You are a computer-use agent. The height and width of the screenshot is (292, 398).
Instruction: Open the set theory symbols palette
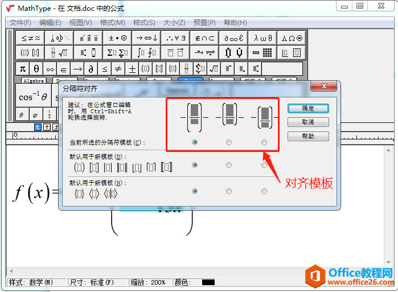(x=204, y=38)
